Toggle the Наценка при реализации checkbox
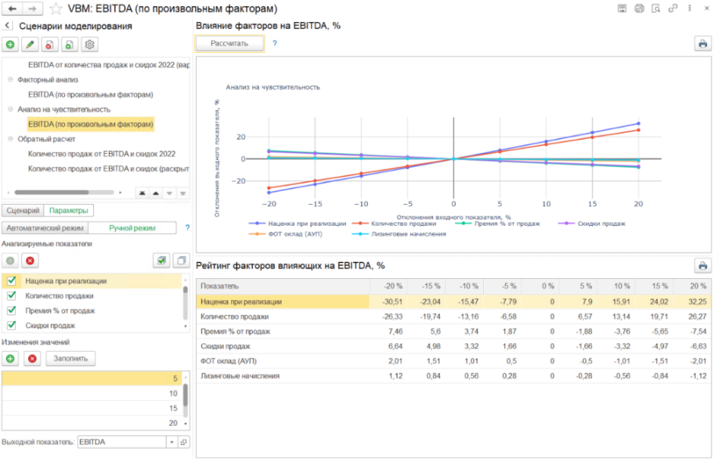This screenshot has height=460, width=714. pos(11,281)
